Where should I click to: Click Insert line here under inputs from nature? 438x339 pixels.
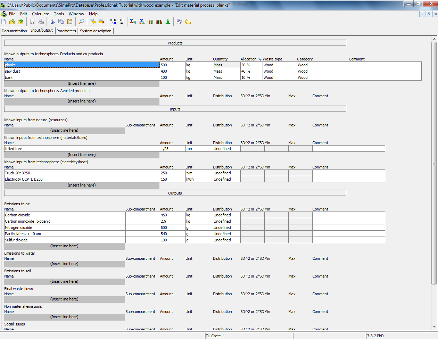pos(64,131)
